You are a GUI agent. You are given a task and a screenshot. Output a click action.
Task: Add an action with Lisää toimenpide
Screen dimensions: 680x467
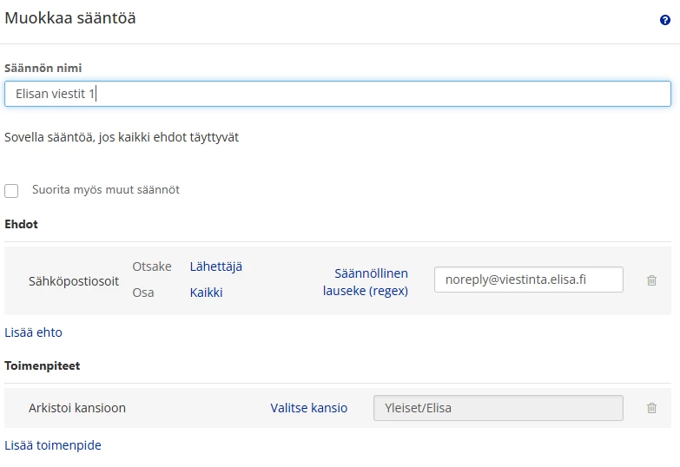coord(53,445)
